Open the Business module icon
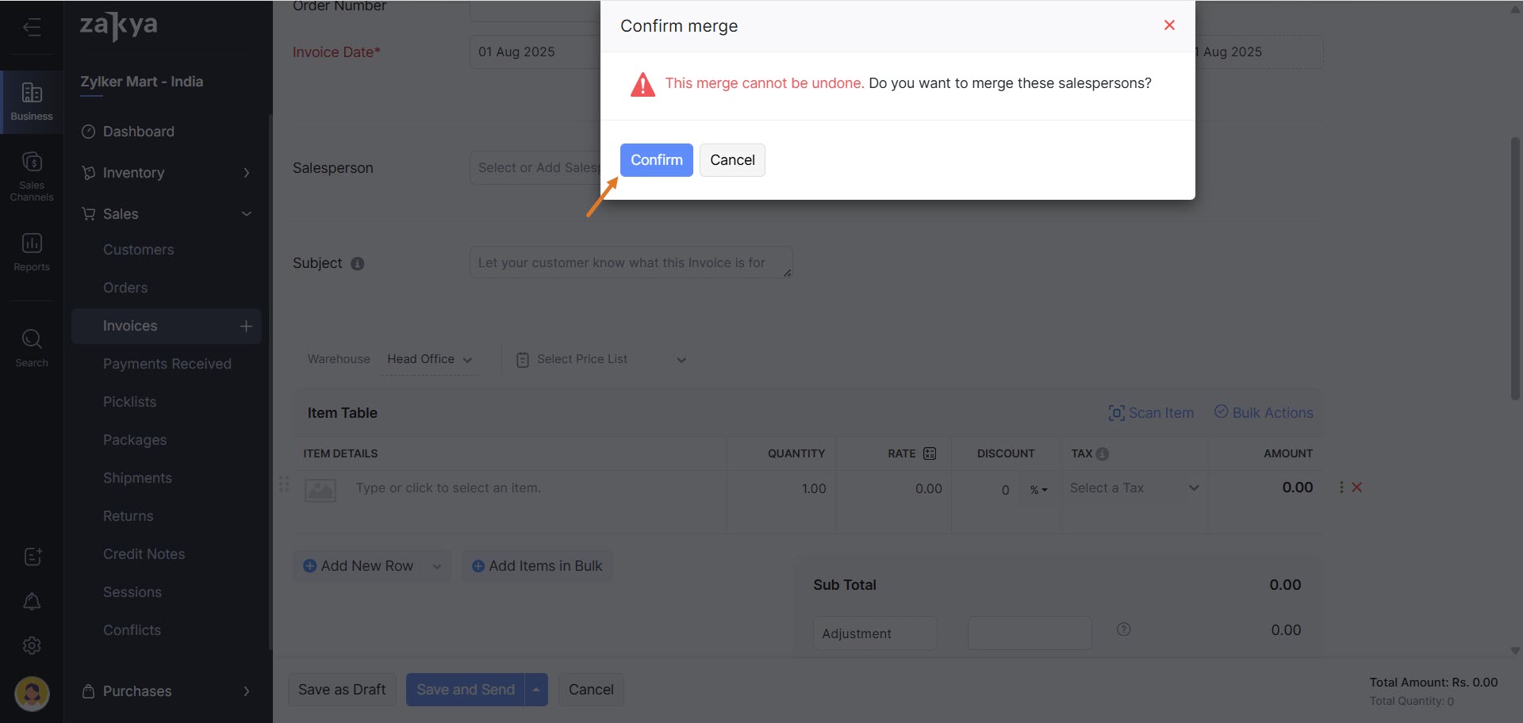Image resolution: width=1523 pixels, height=723 pixels. [32, 101]
